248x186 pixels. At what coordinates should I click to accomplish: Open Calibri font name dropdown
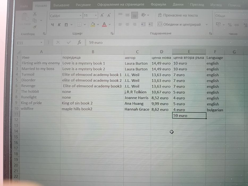point(81,15)
